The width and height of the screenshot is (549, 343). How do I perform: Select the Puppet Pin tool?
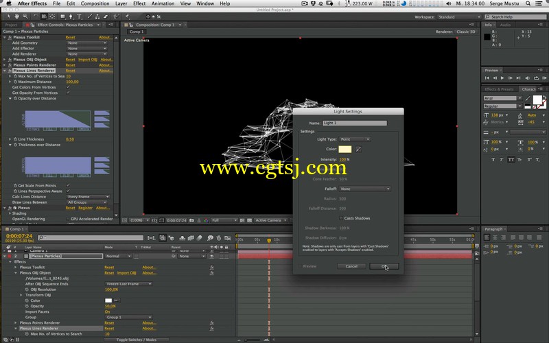click(x=127, y=16)
